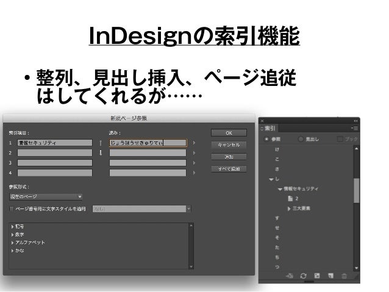Expand the 三大要素 subentry
This screenshot has width=389, height=292.
[289, 208]
